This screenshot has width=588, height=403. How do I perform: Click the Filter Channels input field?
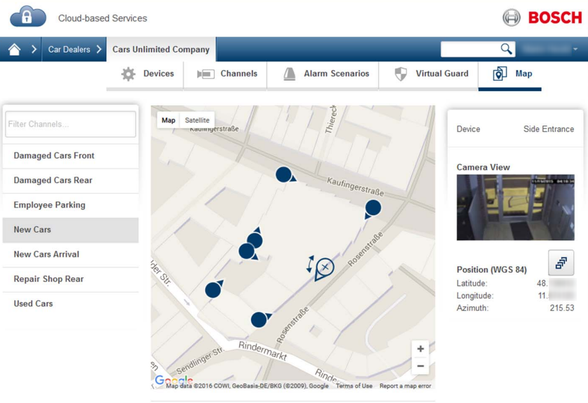[x=70, y=124]
